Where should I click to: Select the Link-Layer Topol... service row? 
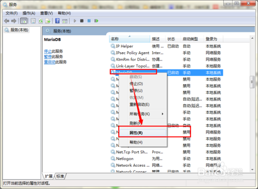pos(166,66)
